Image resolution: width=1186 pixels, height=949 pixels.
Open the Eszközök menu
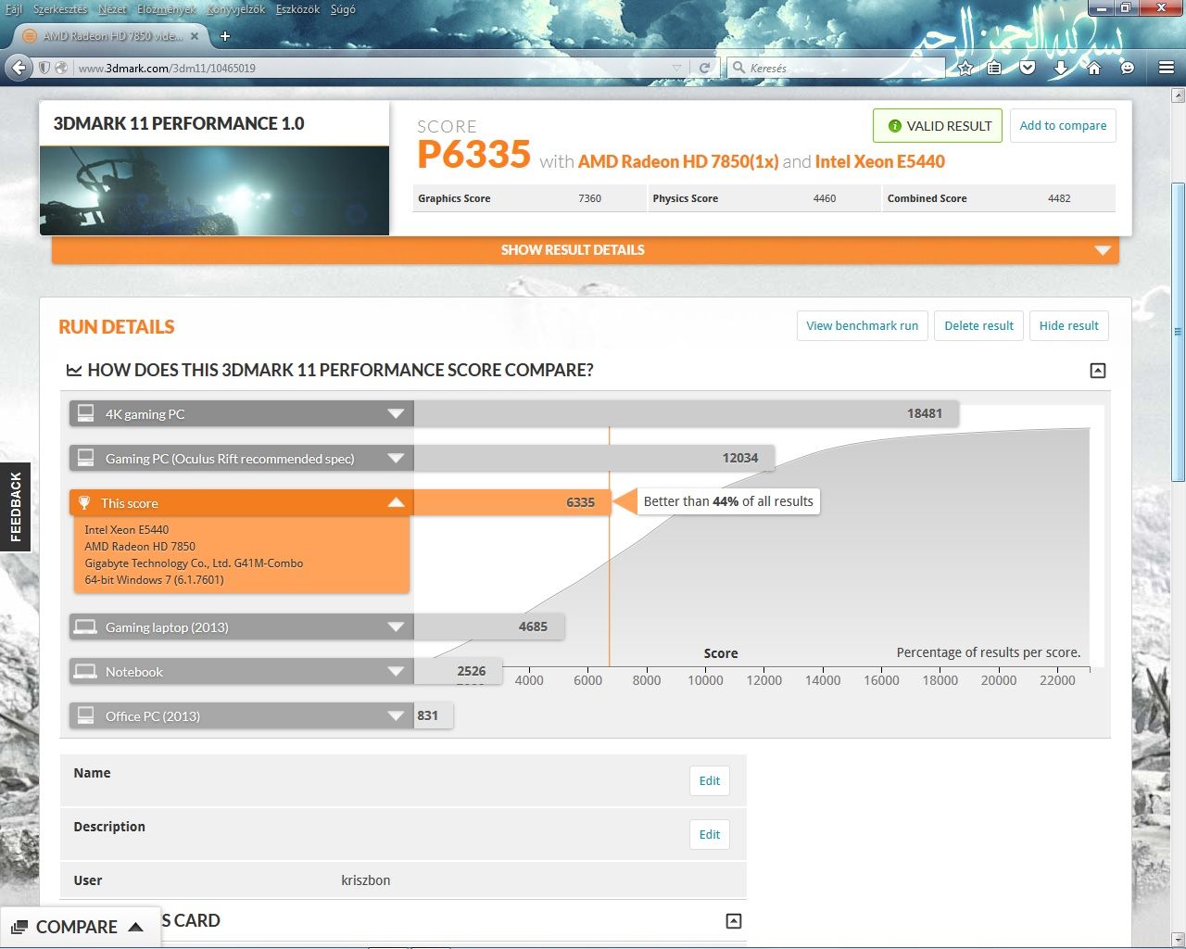(x=297, y=9)
